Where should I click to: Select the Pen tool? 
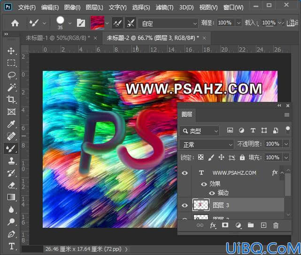coord(11,234)
